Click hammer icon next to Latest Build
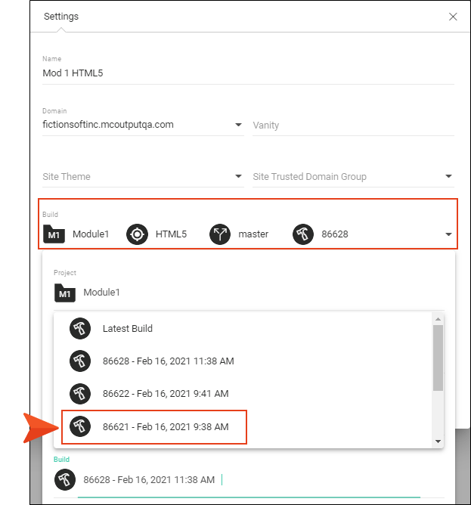 click(x=80, y=329)
